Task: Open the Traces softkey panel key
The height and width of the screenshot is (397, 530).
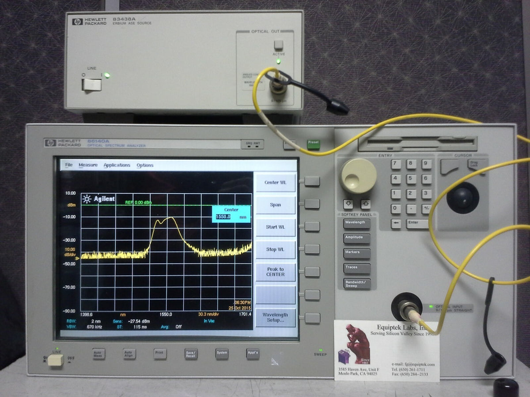Action: [x=356, y=269]
